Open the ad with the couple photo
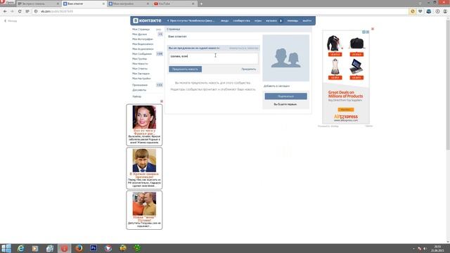 point(144,210)
